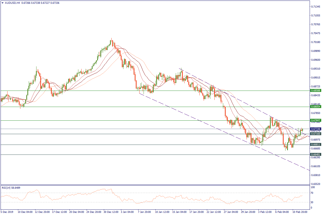322x215 pixels.
Task: Select the 0.67160 dark price level tag
Action: pos(316,134)
